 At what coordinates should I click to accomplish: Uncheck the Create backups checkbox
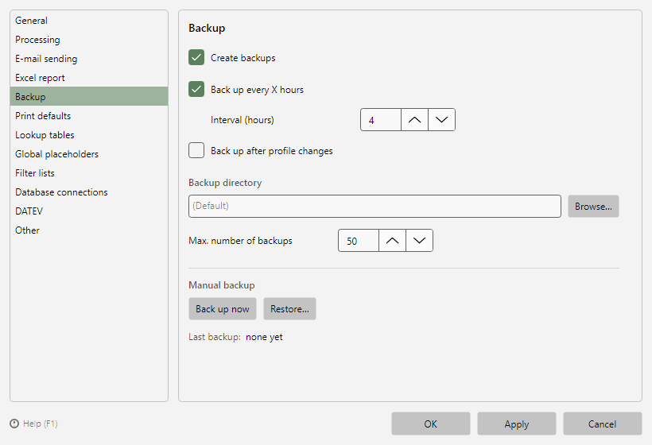pos(196,57)
